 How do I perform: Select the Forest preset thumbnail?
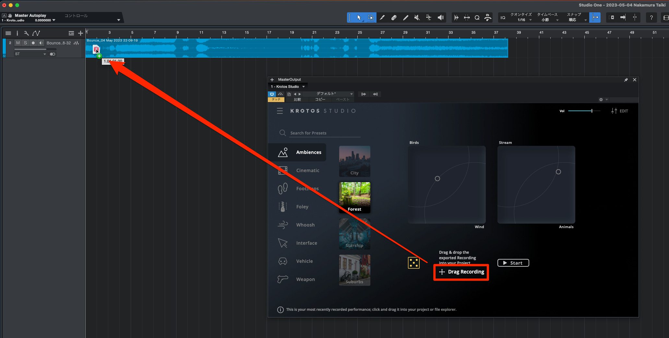coord(354,197)
